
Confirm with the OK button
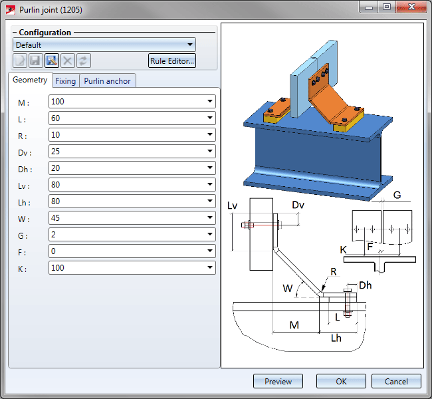tap(341, 381)
